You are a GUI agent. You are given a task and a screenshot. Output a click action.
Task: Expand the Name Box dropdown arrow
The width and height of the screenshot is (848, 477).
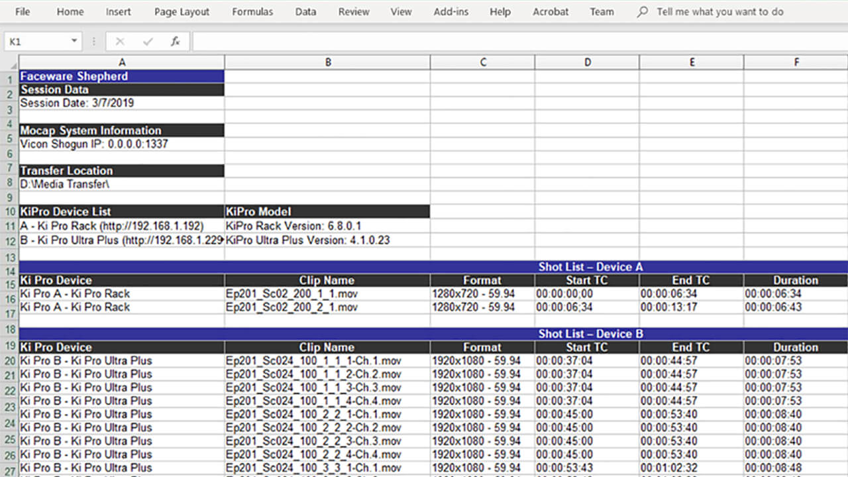pyautogui.click(x=74, y=42)
